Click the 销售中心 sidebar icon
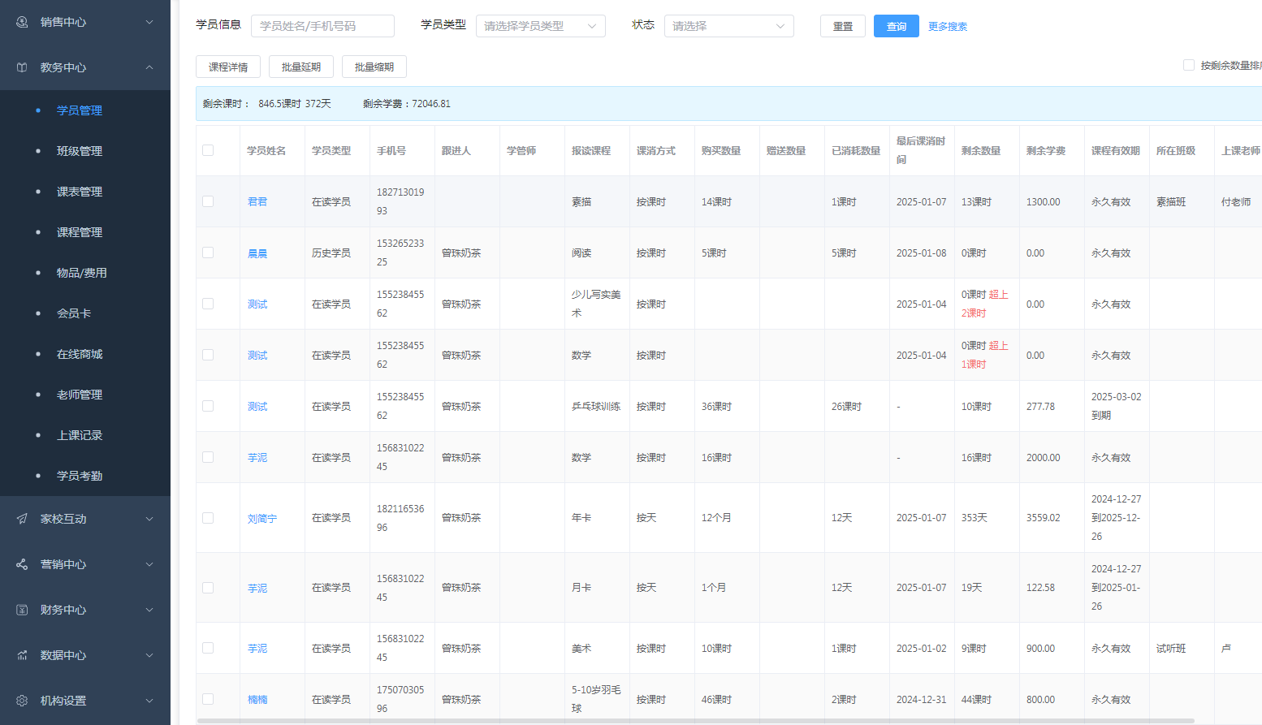 [22, 22]
